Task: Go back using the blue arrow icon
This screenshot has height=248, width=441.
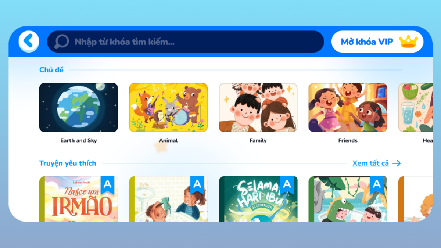Action: (29, 41)
